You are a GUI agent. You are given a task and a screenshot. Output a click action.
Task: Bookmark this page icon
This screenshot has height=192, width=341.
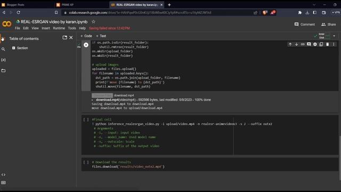click(56, 12)
